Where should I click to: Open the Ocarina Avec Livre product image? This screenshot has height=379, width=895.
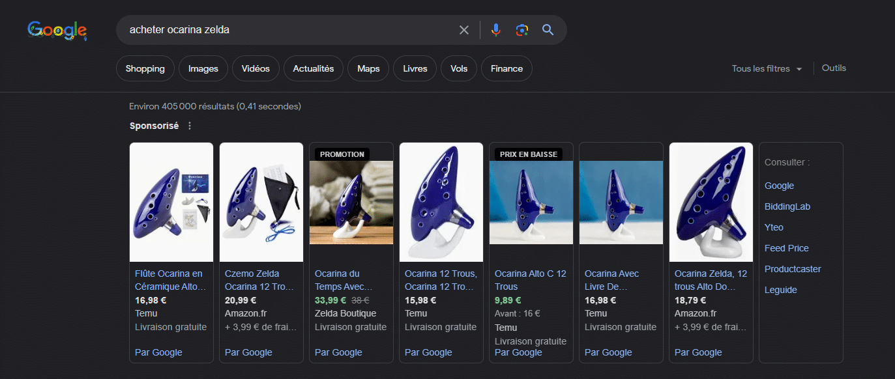[x=621, y=203]
